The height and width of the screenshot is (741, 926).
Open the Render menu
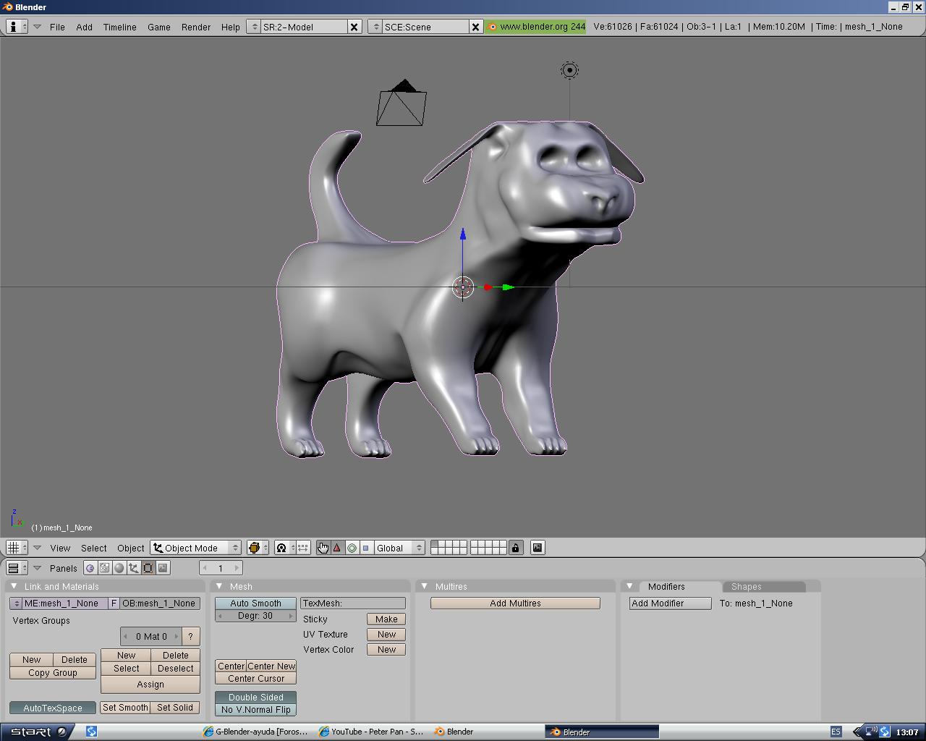(196, 27)
